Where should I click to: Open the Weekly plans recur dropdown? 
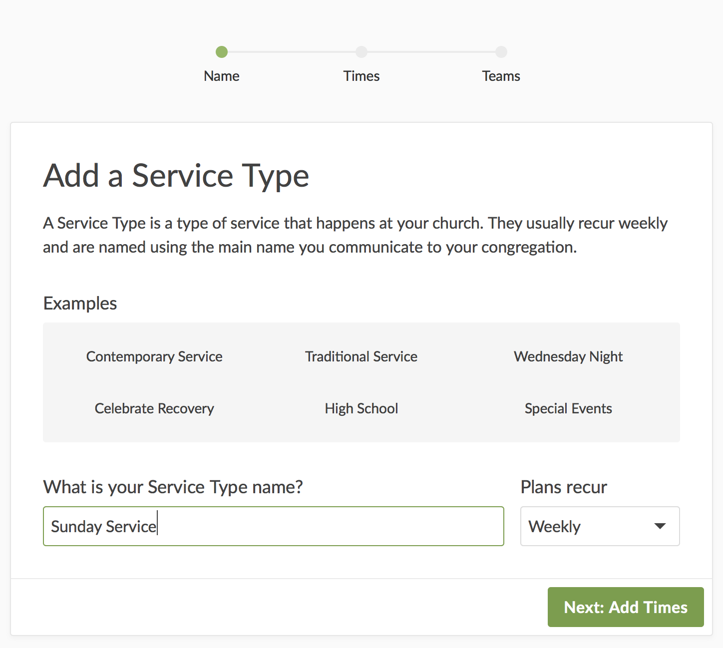[600, 526]
